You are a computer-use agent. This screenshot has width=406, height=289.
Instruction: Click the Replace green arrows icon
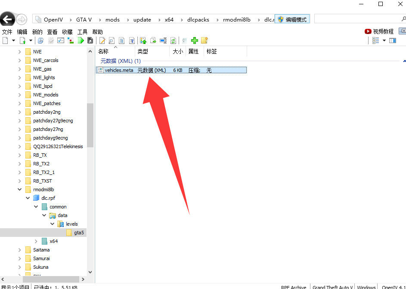tap(173, 40)
